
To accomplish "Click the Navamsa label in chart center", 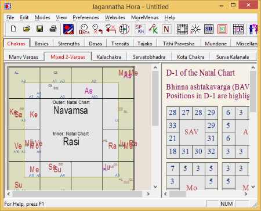I will pos(71,110).
